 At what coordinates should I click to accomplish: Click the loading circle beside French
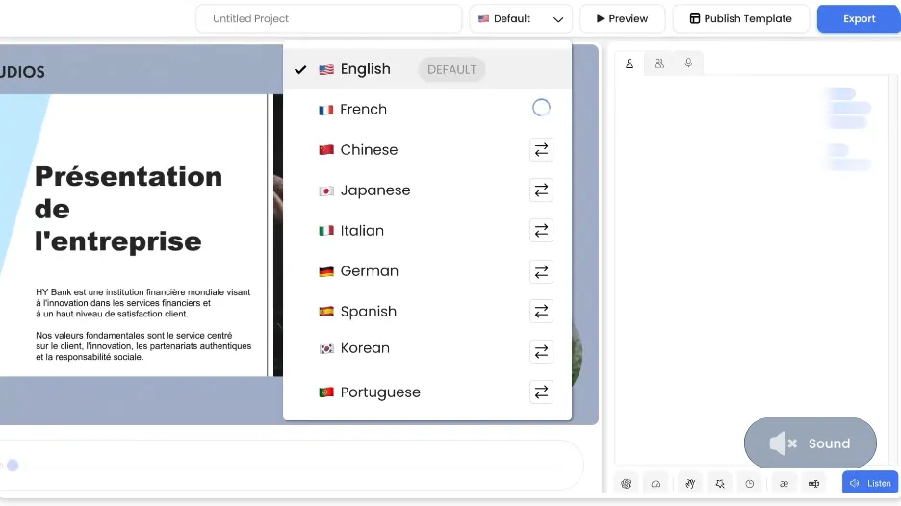click(x=541, y=108)
